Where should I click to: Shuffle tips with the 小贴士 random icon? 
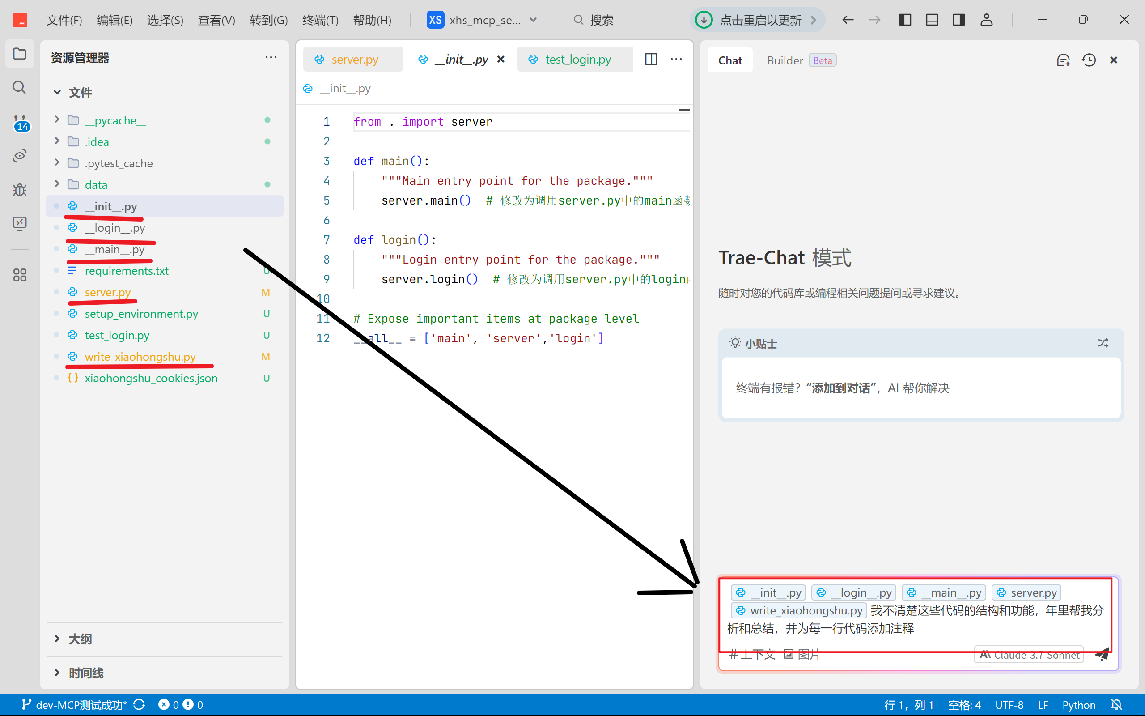1103,343
